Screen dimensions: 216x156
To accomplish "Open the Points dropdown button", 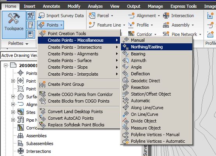I will pos(50,25).
